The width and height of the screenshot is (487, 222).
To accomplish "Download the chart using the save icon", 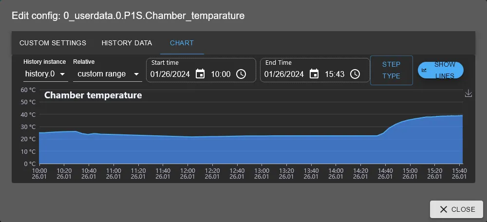I will (468, 93).
